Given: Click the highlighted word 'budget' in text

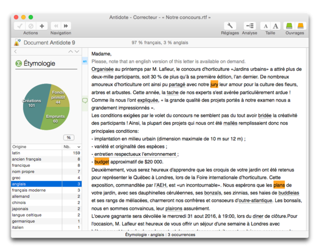Looking at the screenshot, I should (102, 162).
